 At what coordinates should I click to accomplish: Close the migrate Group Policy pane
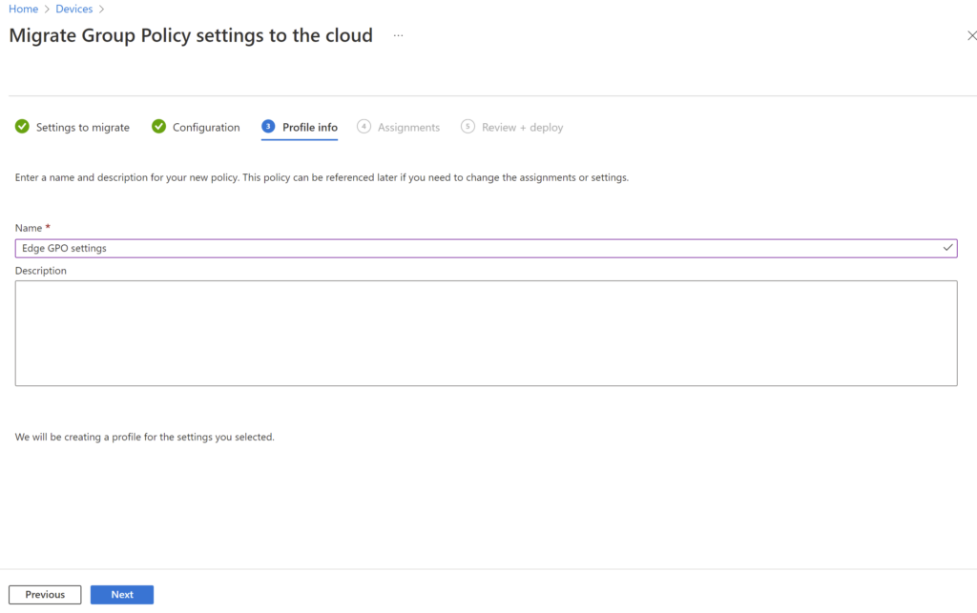click(x=971, y=35)
